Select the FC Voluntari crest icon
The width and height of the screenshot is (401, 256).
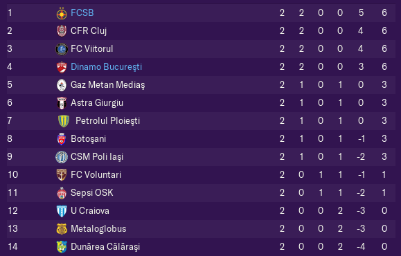pyautogui.click(x=62, y=175)
